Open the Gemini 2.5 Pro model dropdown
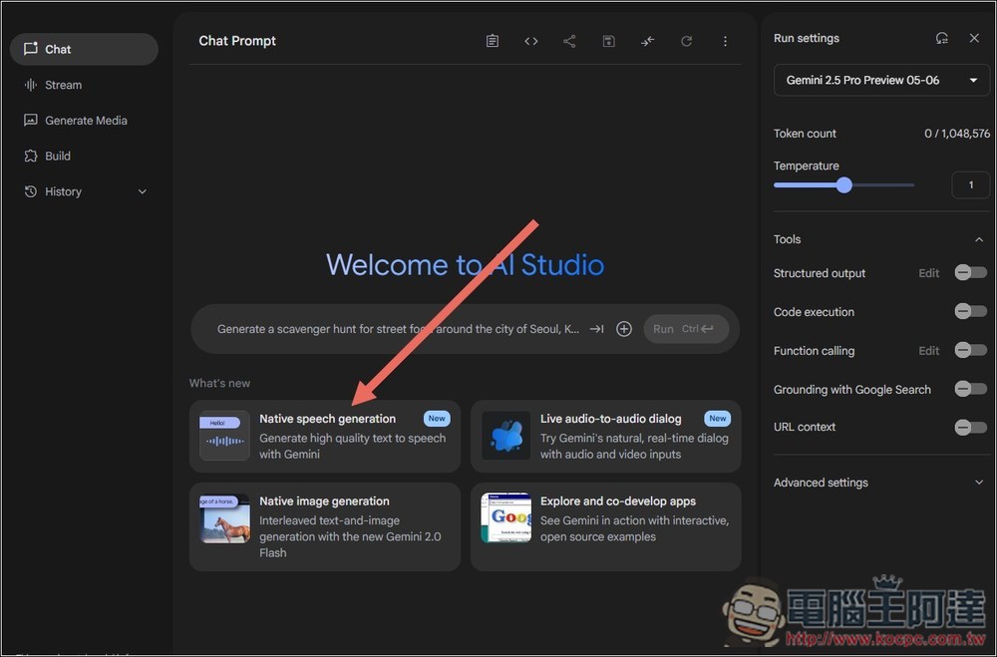 881,80
